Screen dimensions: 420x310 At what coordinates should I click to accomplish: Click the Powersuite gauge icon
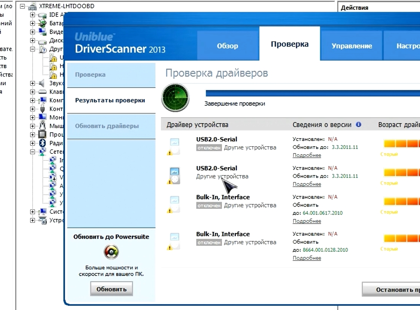[111, 252]
